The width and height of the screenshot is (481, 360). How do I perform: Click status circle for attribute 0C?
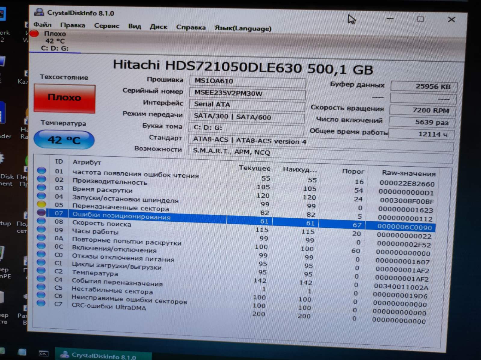pos(41,246)
